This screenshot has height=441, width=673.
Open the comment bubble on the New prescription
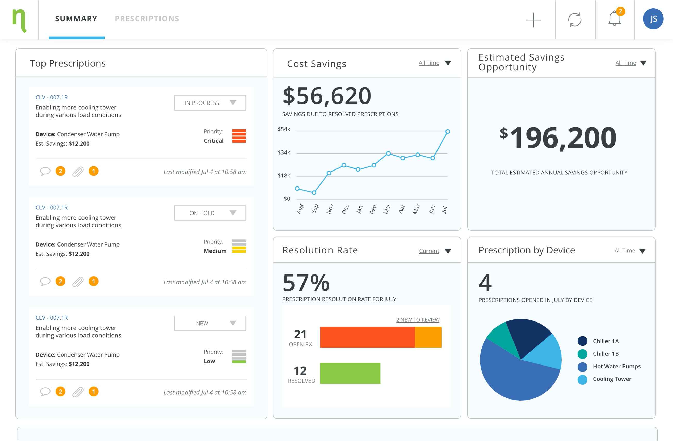45,392
